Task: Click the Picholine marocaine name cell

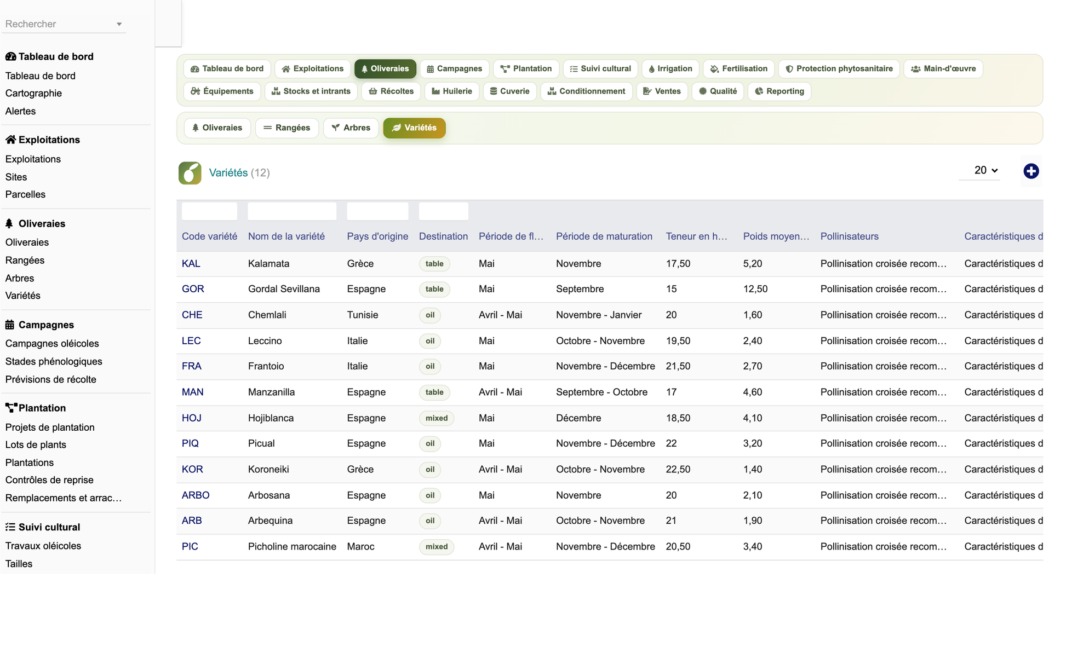Action: point(292,547)
